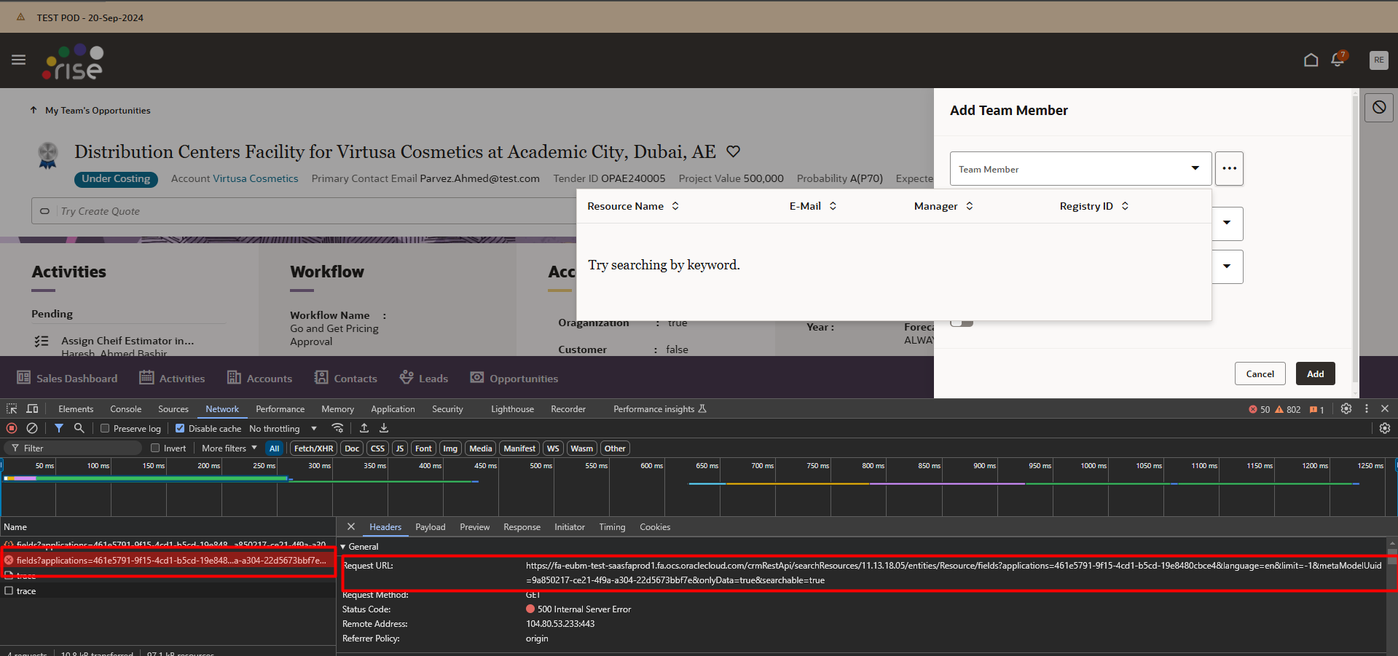Close the request details pane
1398x656 pixels.
click(x=351, y=526)
